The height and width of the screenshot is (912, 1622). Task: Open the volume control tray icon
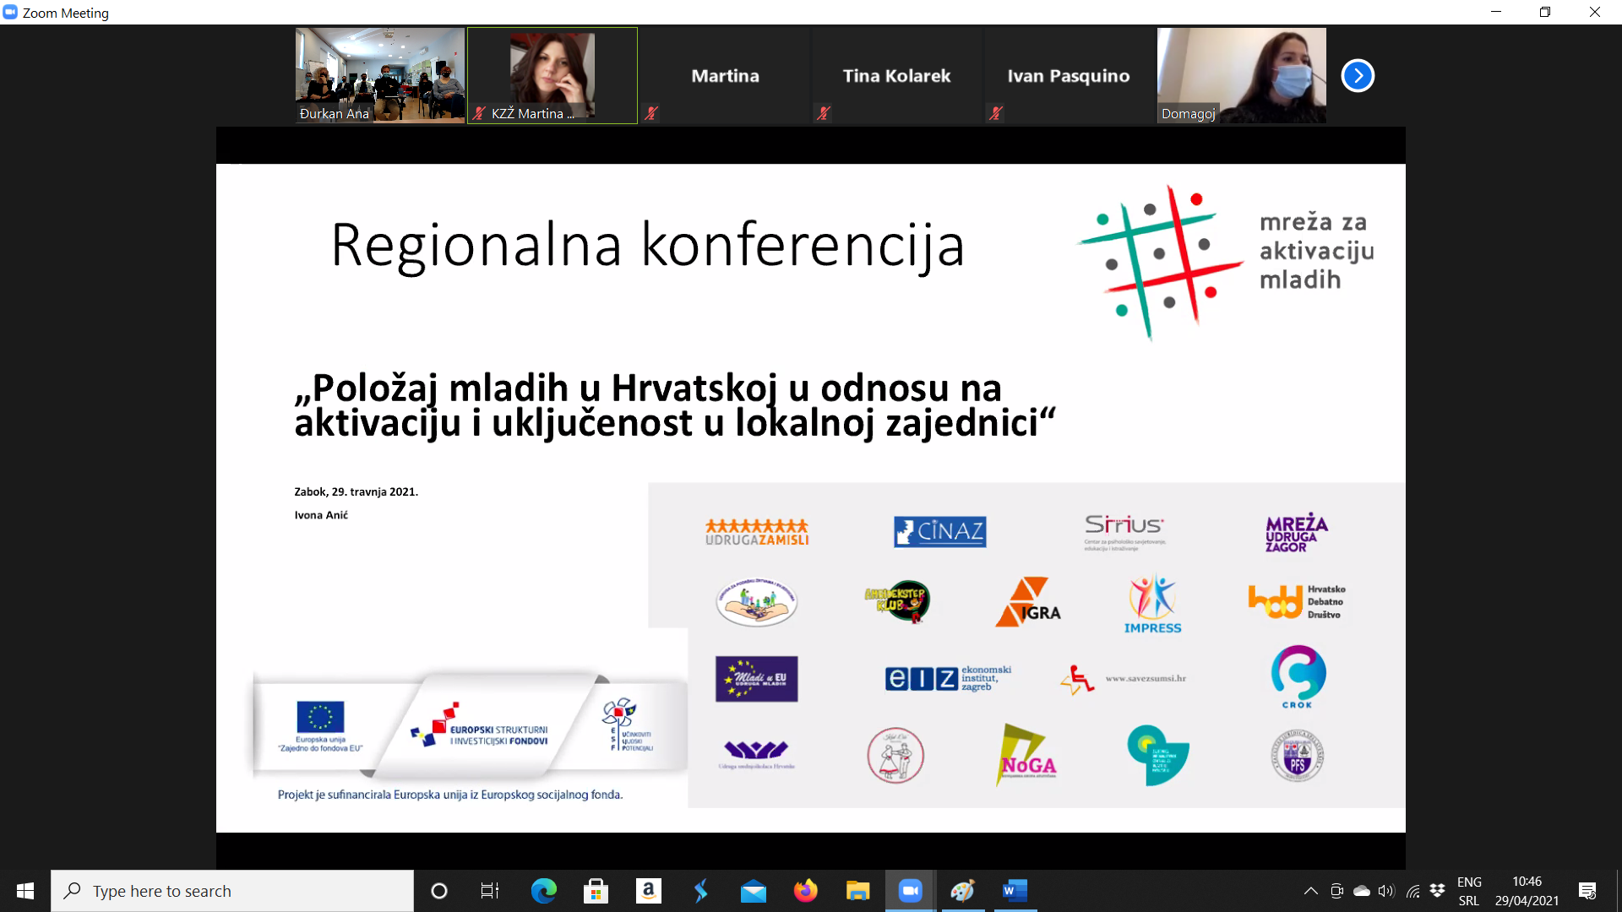[1386, 891]
